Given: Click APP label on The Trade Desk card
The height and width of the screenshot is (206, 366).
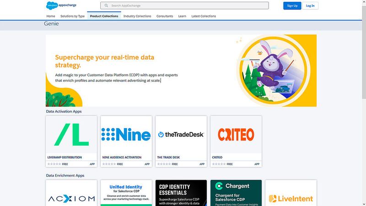Looking at the screenshot, I should click(202, 164).
